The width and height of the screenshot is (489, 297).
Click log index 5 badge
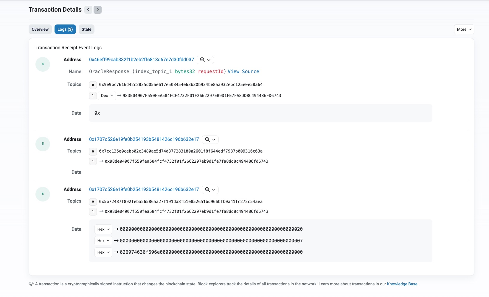(43, 144)
